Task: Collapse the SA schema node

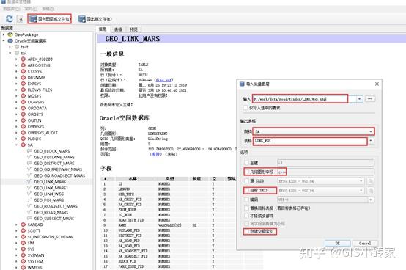Action: [16, 145]
